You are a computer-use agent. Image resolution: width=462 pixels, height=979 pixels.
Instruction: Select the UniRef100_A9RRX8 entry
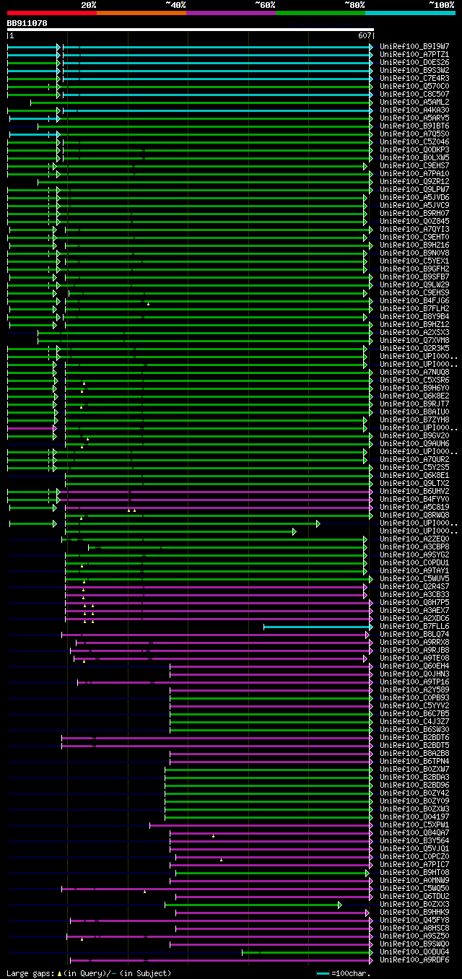pyautogui.click(x=414, y=642)
